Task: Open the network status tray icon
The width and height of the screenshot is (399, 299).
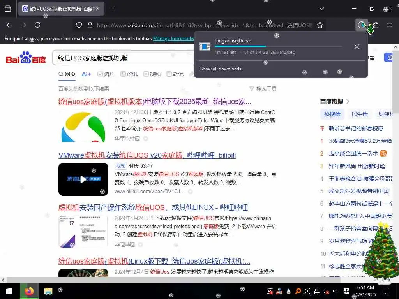Action: click(316, 291)
